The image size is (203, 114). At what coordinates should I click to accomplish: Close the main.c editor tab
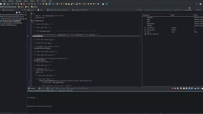[45, 10]
